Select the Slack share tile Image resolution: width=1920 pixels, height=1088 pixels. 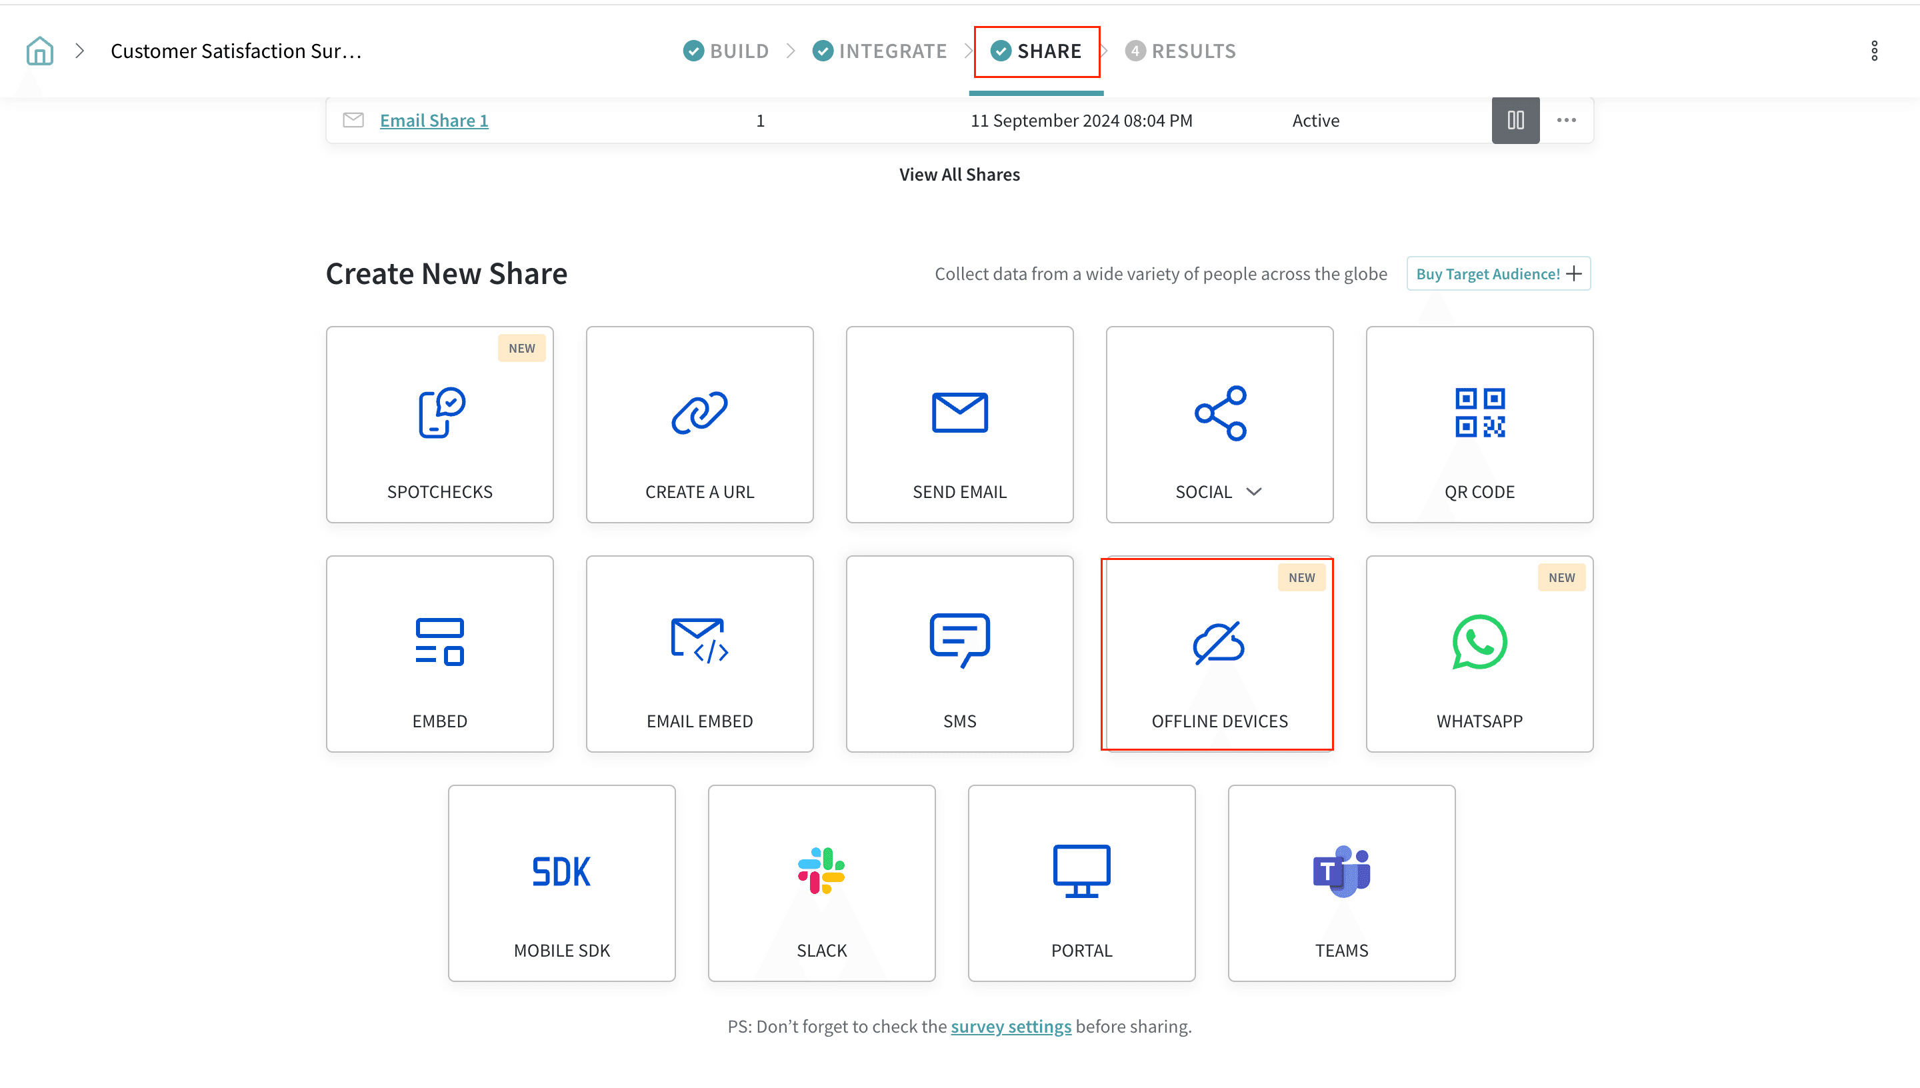click(821, 883)
